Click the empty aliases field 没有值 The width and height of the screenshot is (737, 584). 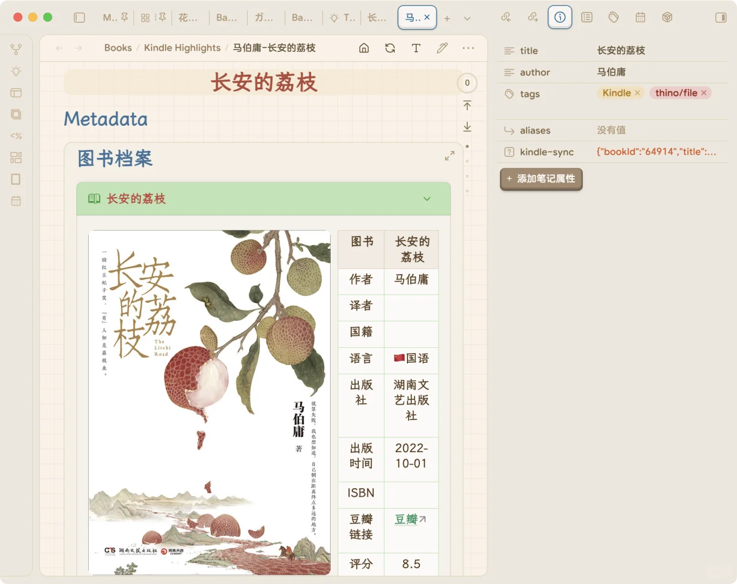coord(611,130)
